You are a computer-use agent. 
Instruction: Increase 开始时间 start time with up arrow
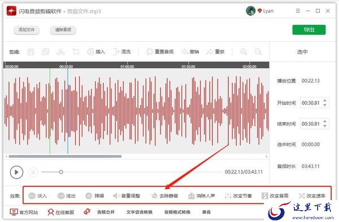pos(325,101)
